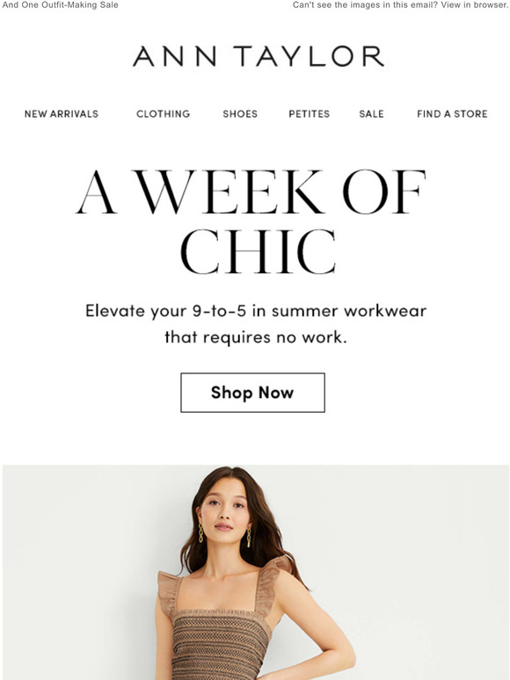Click the Can't see the images text
The width and height of the screenshot is (510, 680).
pos(366,5)
